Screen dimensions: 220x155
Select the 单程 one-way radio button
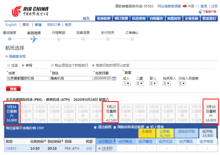[23, 65]
